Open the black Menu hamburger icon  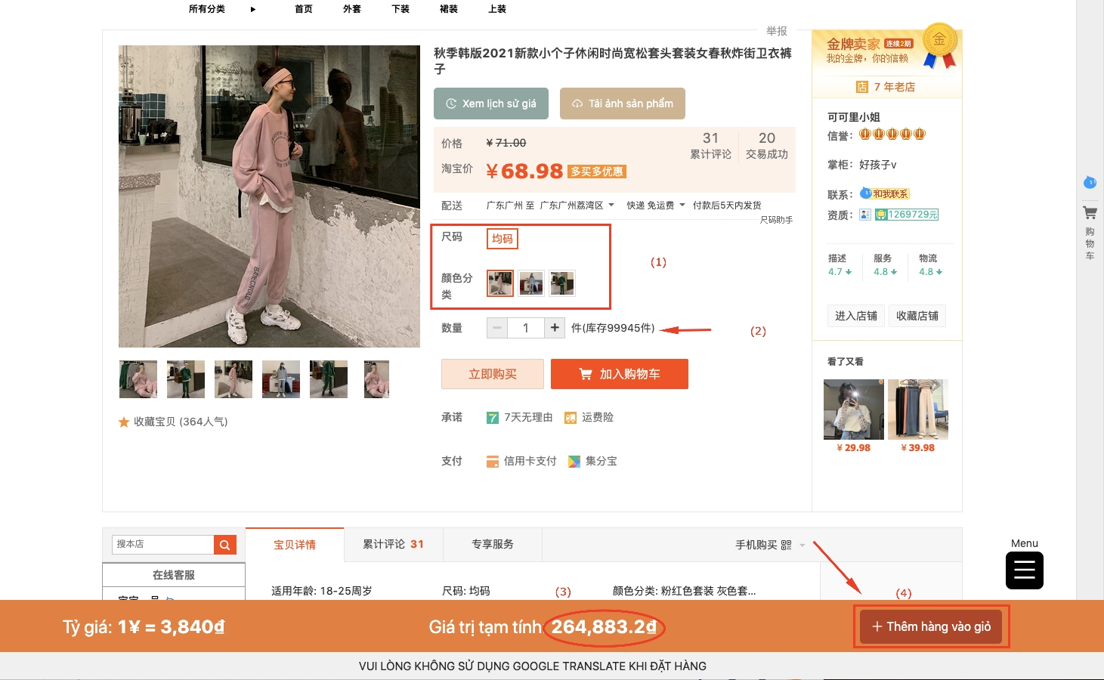tap(1024, 570)
